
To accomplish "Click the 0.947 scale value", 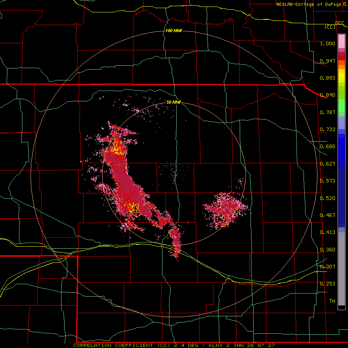I will pyautogui.click(x=328, y=61).
